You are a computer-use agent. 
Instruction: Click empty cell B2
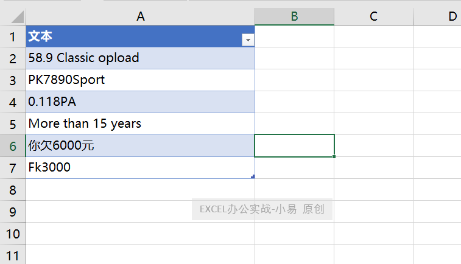(x=294, y=58)
